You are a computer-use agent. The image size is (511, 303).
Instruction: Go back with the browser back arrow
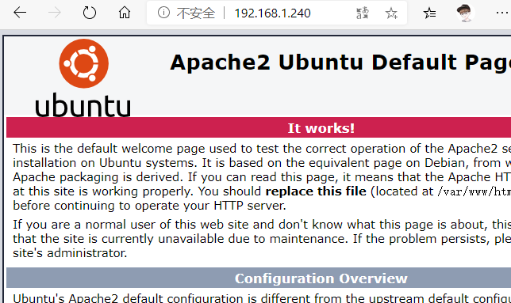[20, 13]
